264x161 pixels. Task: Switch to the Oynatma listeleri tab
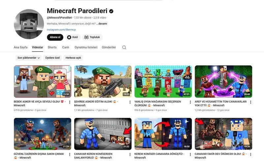(x=86, y=47)
